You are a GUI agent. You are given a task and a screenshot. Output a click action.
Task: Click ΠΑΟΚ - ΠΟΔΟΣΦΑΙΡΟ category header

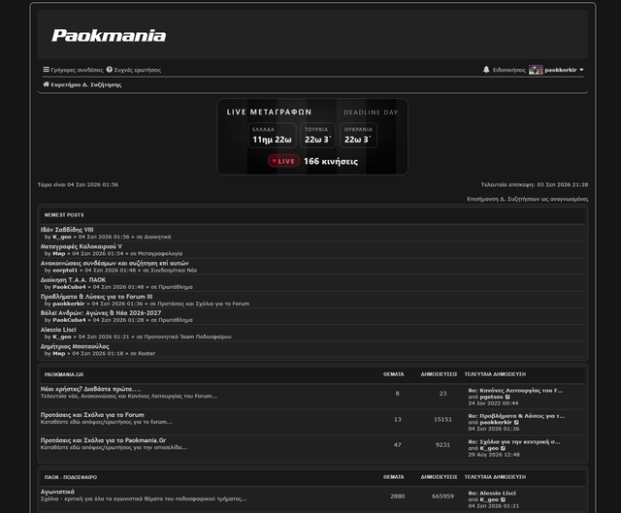coord(71,477)
